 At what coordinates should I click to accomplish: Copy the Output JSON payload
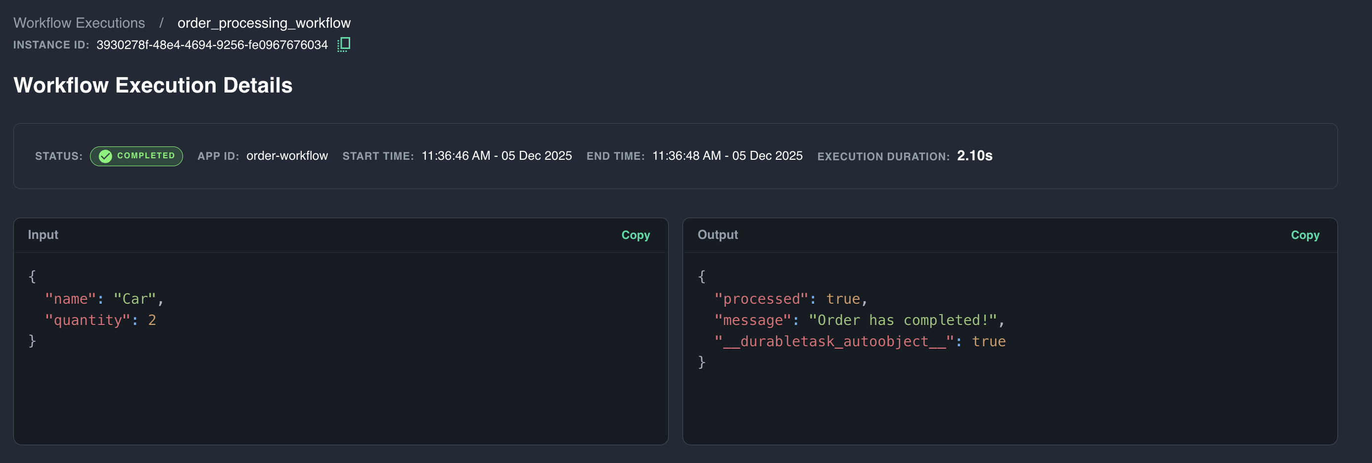1305,234
